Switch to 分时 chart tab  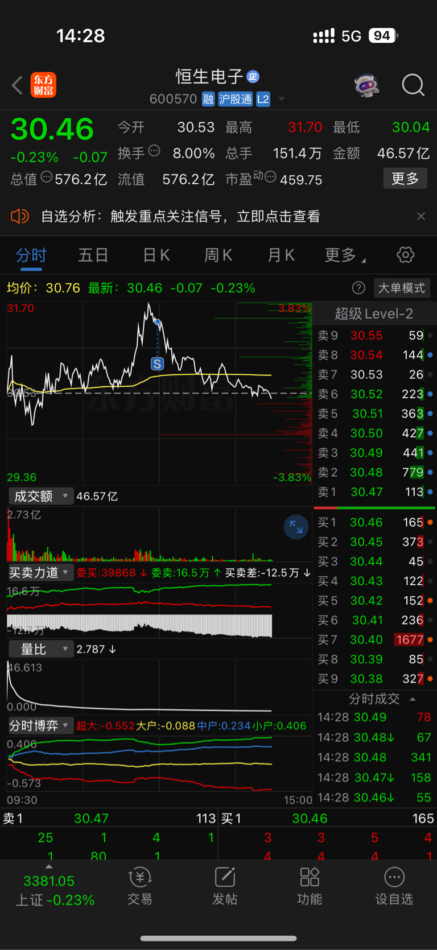pyautogui.click(x=31, y=255)
